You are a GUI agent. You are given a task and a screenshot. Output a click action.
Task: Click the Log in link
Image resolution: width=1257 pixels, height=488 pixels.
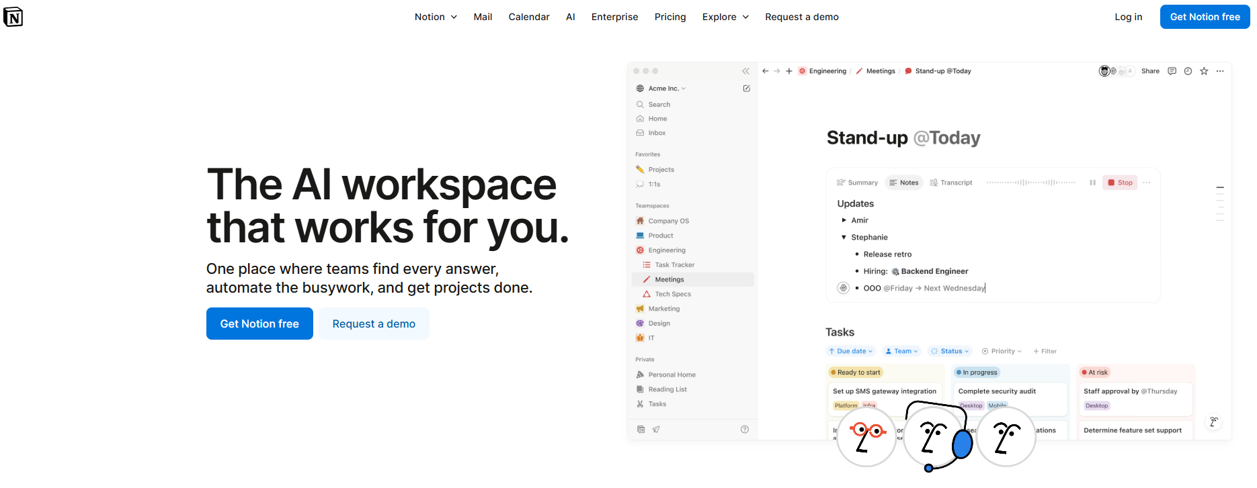click(x=1129, y=17)
